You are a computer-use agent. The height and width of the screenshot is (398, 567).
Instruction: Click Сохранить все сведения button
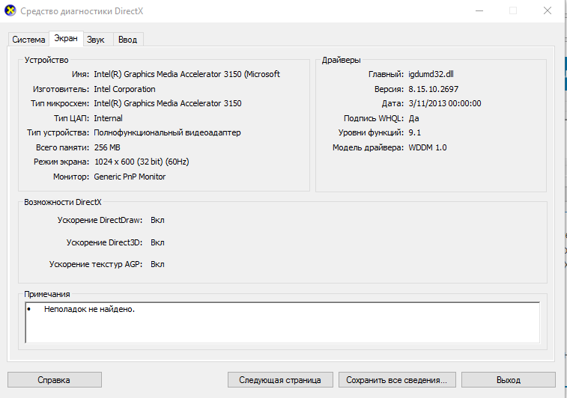click(396, 380)
